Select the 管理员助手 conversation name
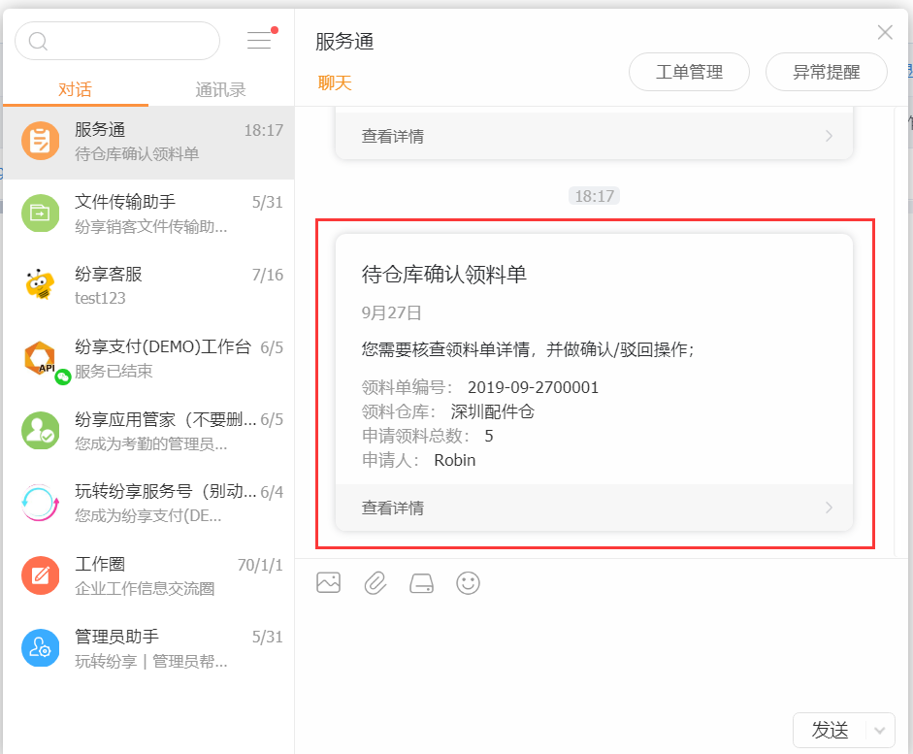Image resolution: width=913 pixels, height=754 pixels. click(117, 637)
